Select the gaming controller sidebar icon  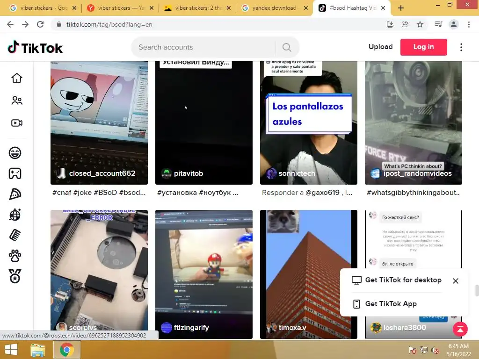click(15, 173)
